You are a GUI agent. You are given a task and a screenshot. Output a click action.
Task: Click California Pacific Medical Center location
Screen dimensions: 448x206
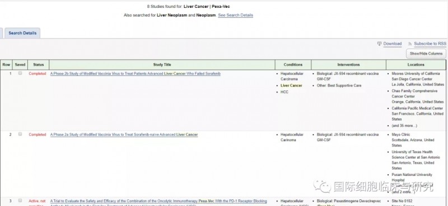(417, 114)
